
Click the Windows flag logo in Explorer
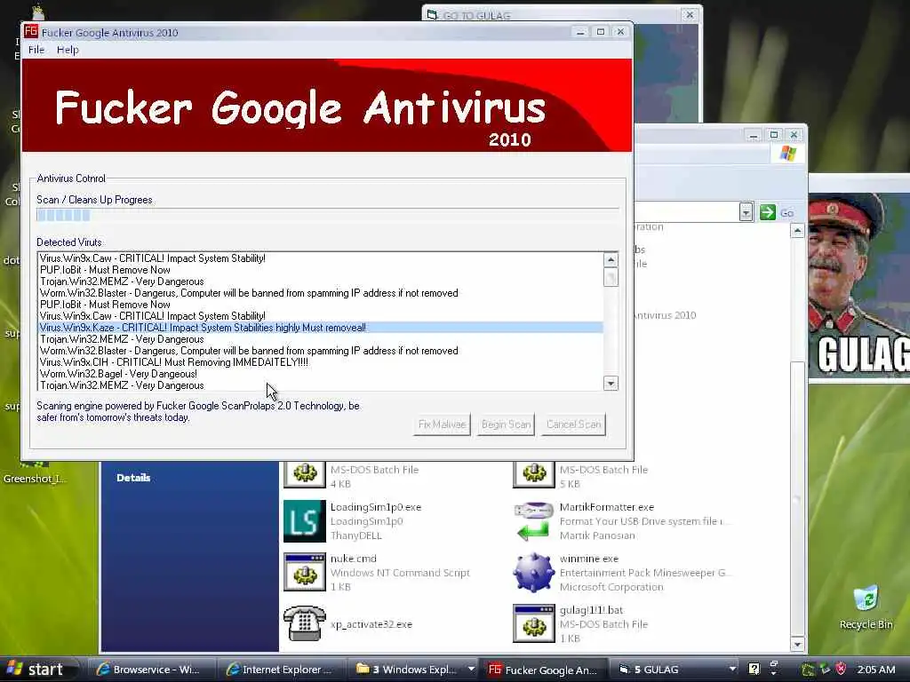787,154
